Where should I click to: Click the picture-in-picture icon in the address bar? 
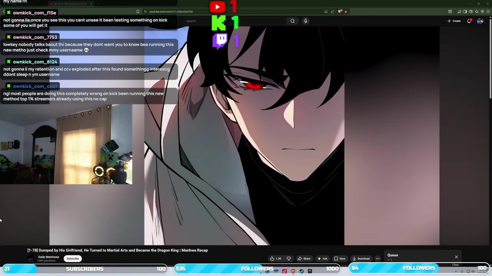coord(326,11)
